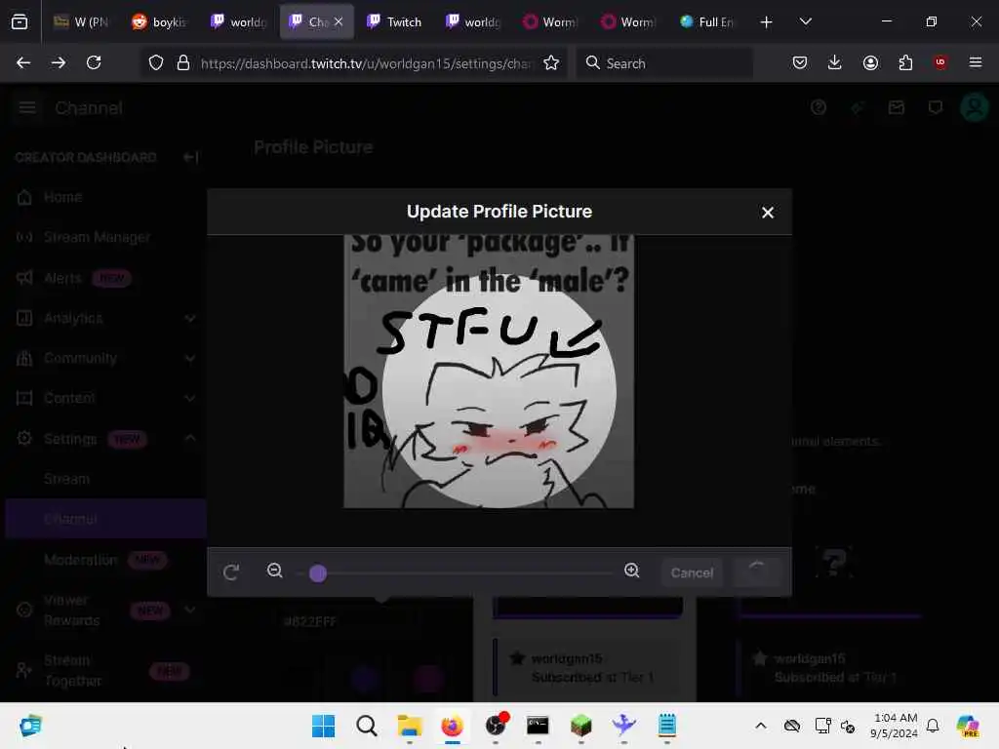Image resolution: width=999 pixels, height=749 pixels.
Task: Collapse the Creator Dashboard sidebar
Action: pyautogui.click(x=190, y=157)
